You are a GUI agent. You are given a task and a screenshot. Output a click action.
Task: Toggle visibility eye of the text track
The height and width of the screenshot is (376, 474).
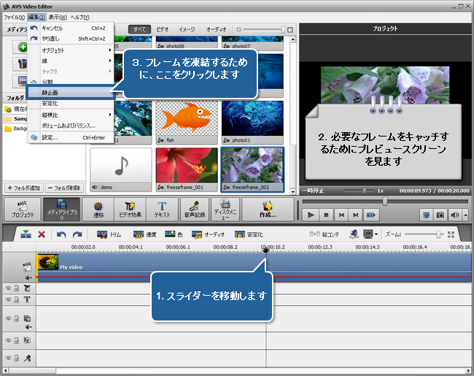[9, 299]
